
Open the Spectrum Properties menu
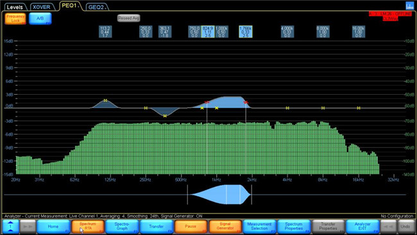tap(294, 227)
